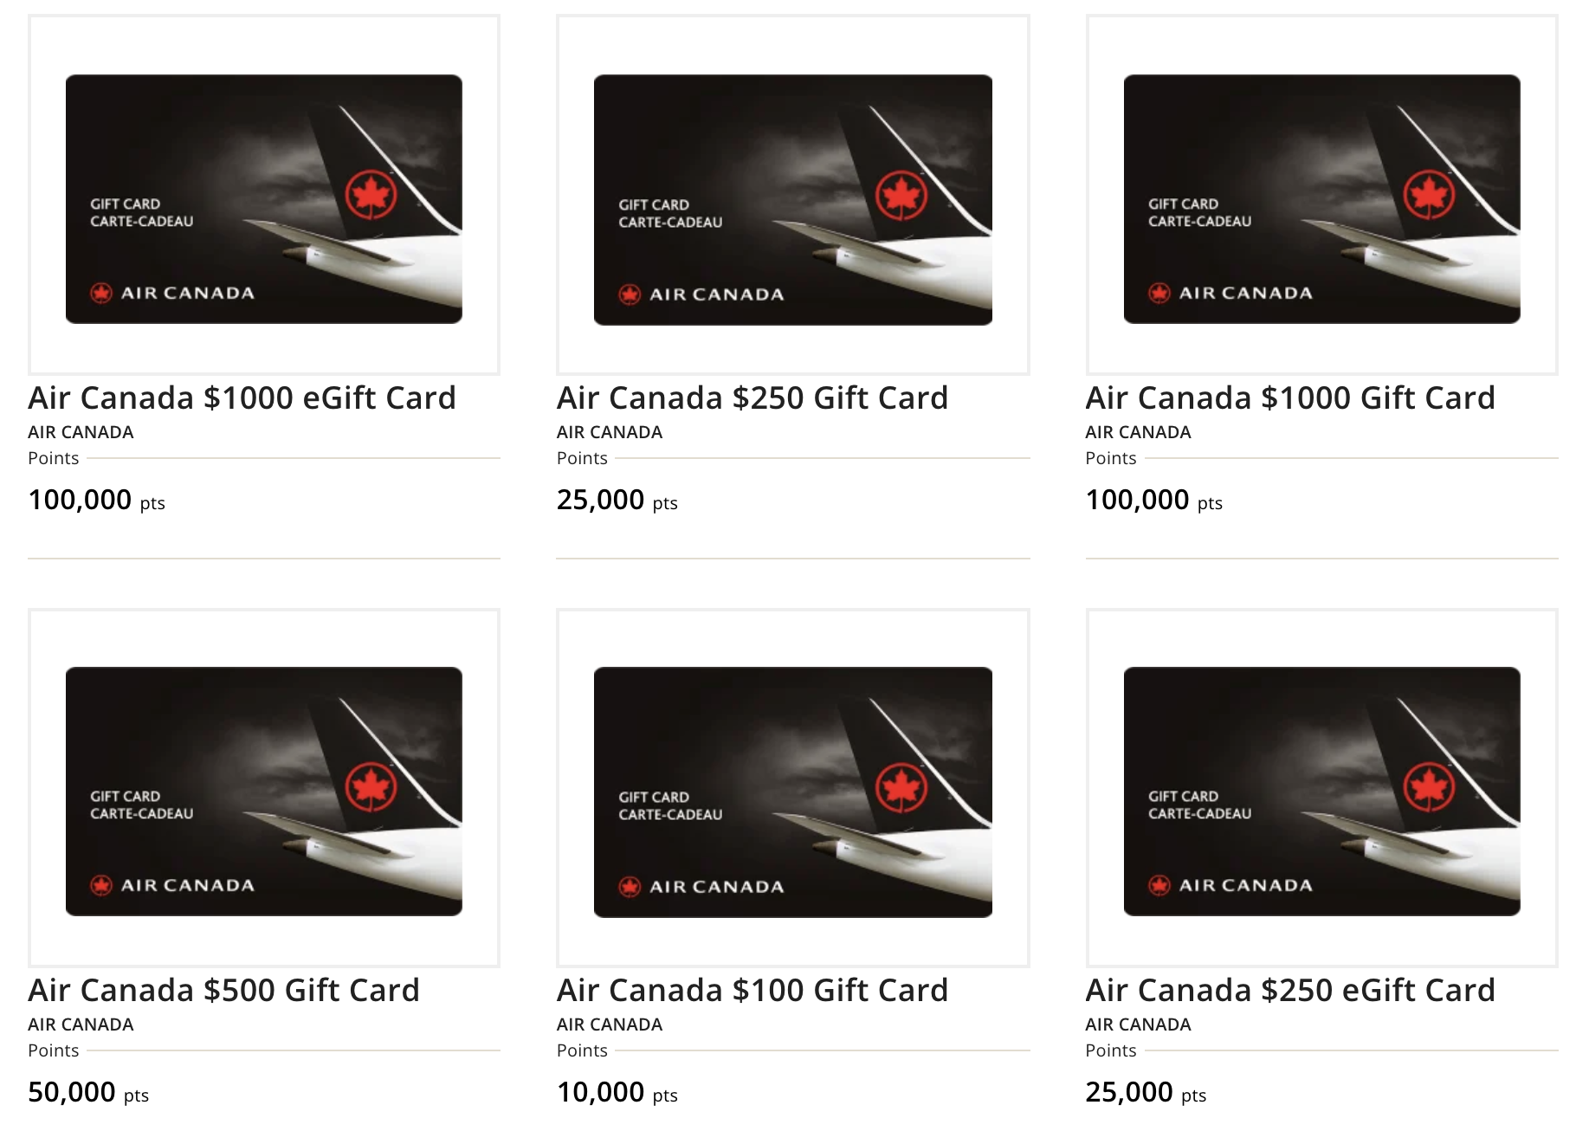
Task: Click AIR CANADA brand under $250 eGift Card
Action: click(x=1138, y=1024)
